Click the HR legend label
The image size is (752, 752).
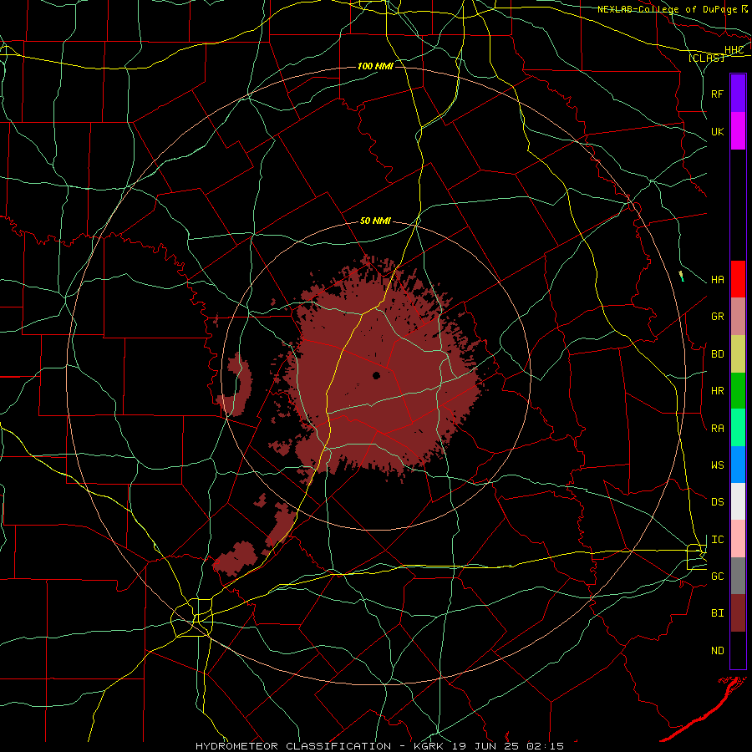click(717, 391)
